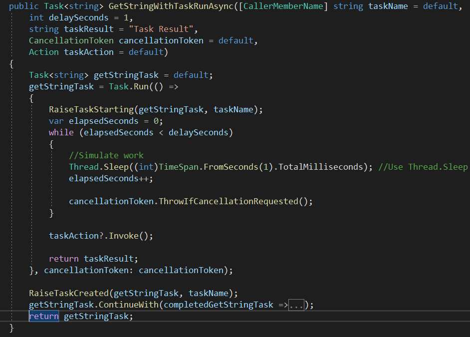Expand the collapsed ContinueWith lambda ellipsis box

pos(296,305)
